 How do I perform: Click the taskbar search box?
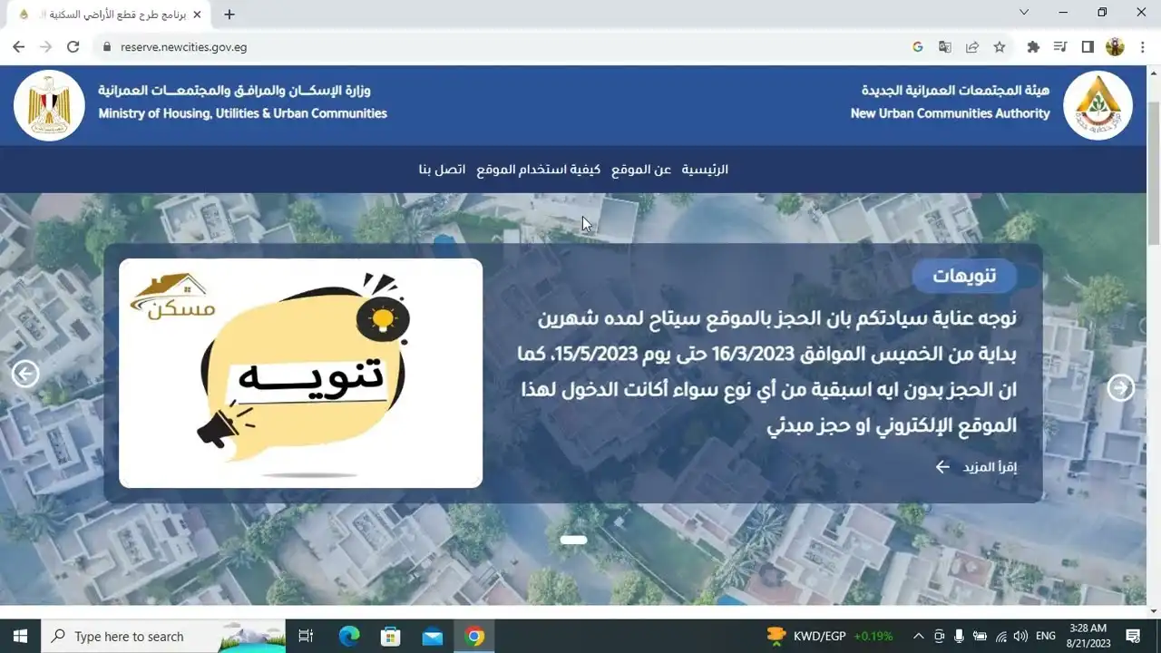coord(163,636)
